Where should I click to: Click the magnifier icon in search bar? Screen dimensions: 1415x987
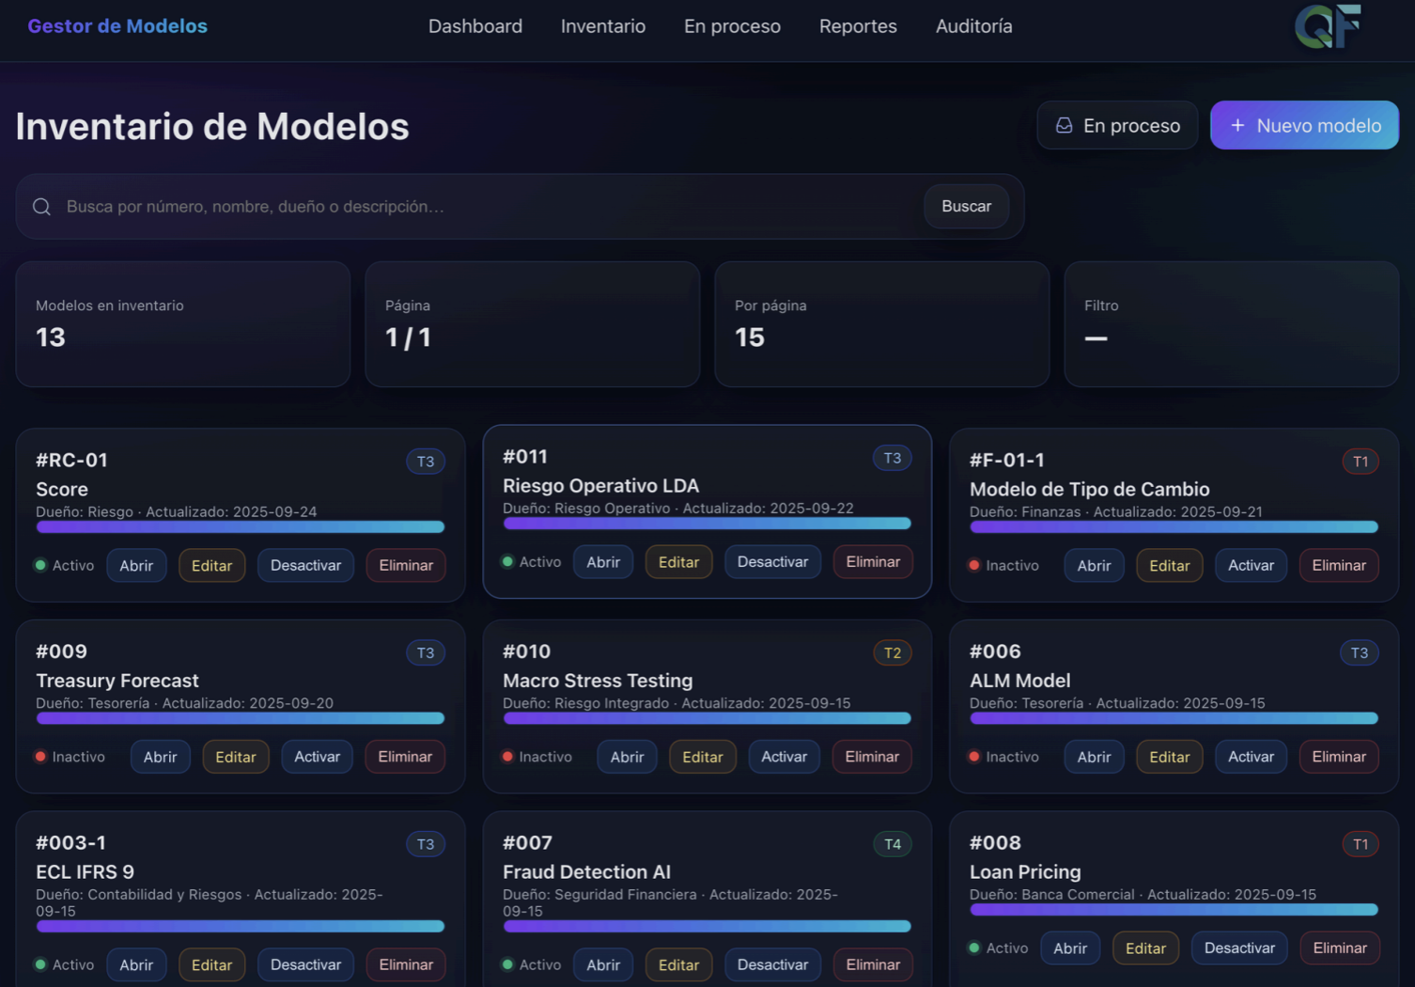(x=42, y=207)
